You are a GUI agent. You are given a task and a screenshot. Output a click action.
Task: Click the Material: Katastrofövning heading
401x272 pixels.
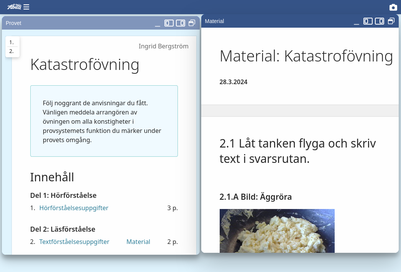pyautogui.click(x=306, y=56)
